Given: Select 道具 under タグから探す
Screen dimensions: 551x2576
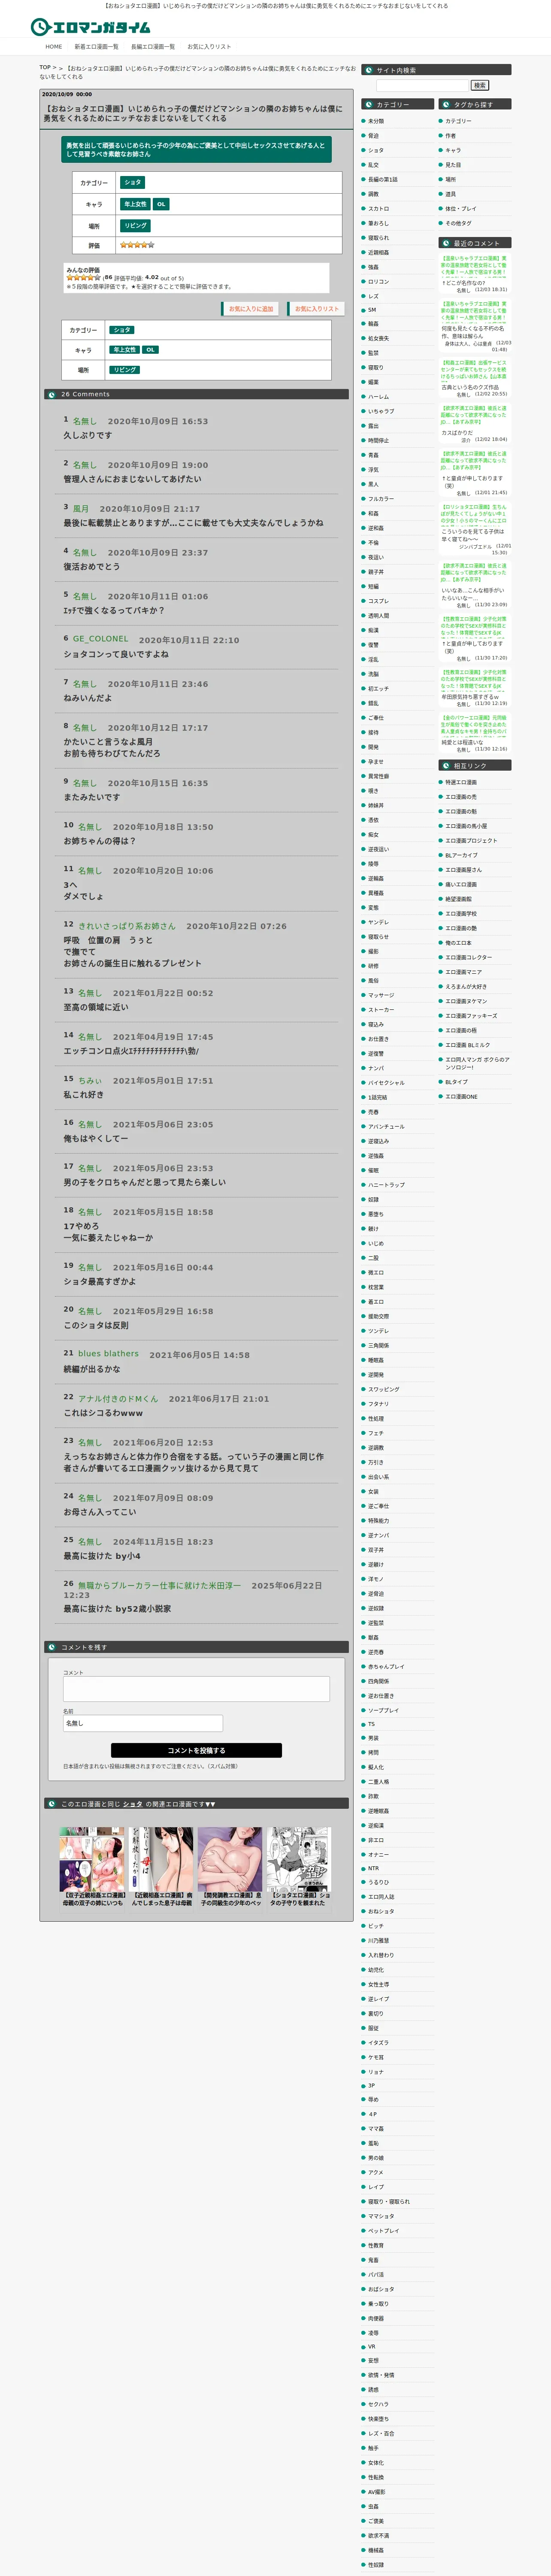Looking at the screenshot, I should click(450, 194).
